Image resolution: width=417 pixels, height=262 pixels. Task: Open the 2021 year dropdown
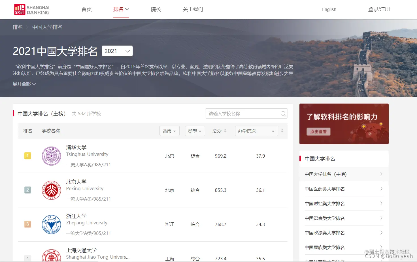pos(117,51)
